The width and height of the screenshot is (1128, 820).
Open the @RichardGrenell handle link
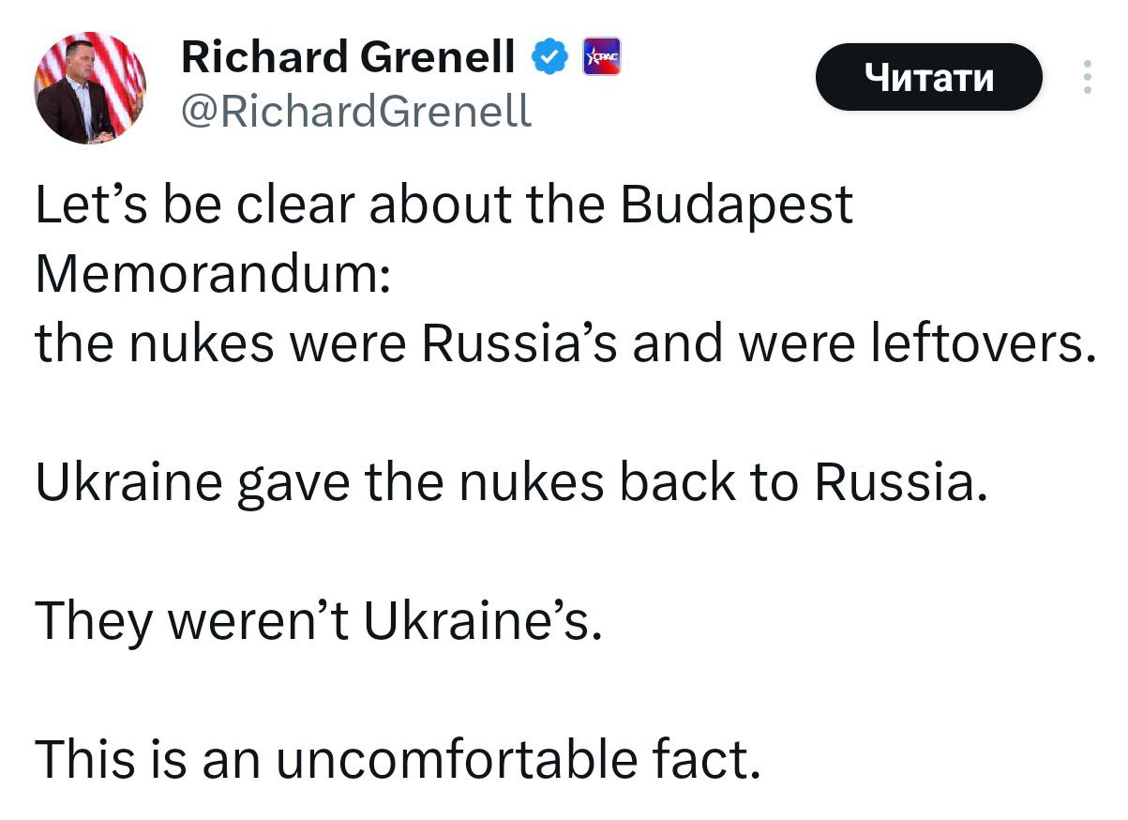355,112
